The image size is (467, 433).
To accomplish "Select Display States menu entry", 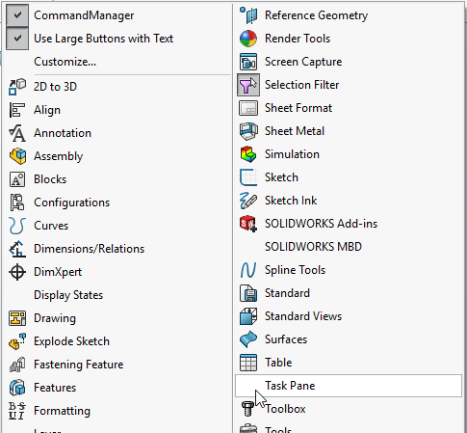I will 68,295.
